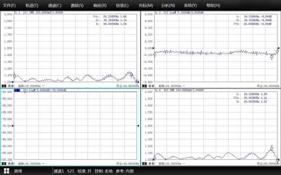Image resolution: width=281 pixels, height=175 pixels.
Task: Click 控制: 本地 in the status bar
Action: pos(104,171)
